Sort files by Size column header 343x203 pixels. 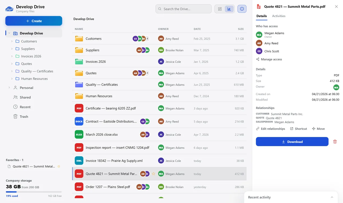coord(241,29)
